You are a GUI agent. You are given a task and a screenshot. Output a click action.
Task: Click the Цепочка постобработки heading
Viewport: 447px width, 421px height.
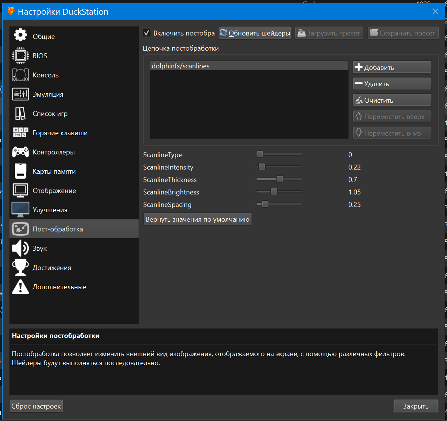181,48
